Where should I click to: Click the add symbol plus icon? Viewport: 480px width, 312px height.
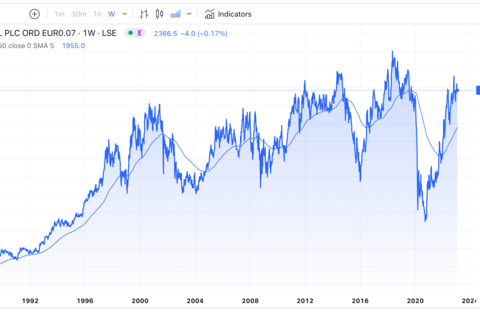coord(34,14)
